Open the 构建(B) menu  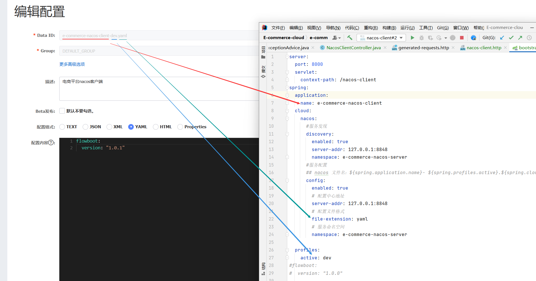(389, 28)
